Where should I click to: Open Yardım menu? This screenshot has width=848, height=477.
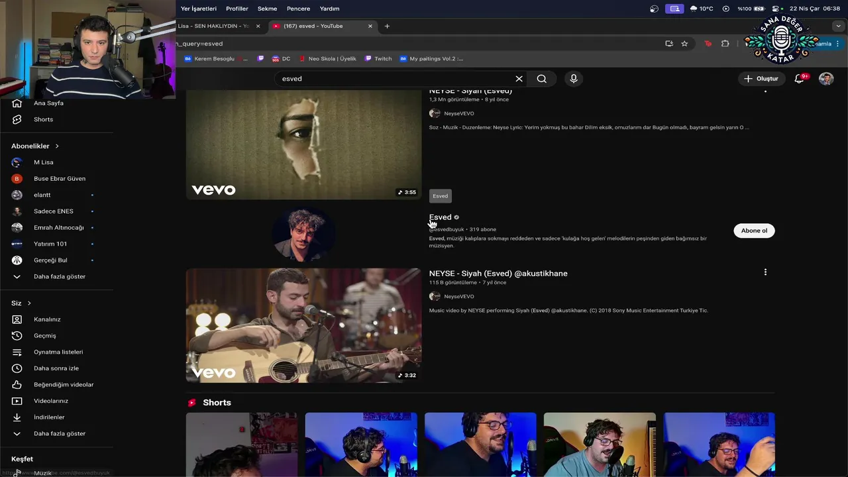(x=329, y=9)
